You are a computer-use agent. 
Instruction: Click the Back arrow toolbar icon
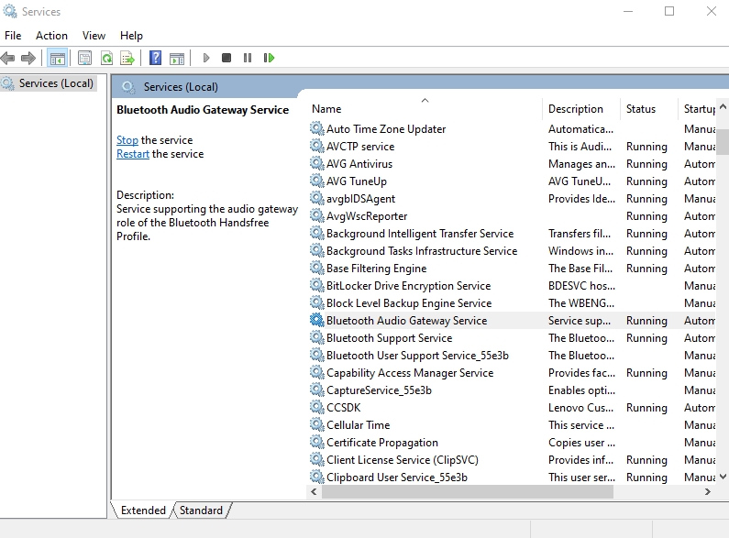click(x=7, y=58)
